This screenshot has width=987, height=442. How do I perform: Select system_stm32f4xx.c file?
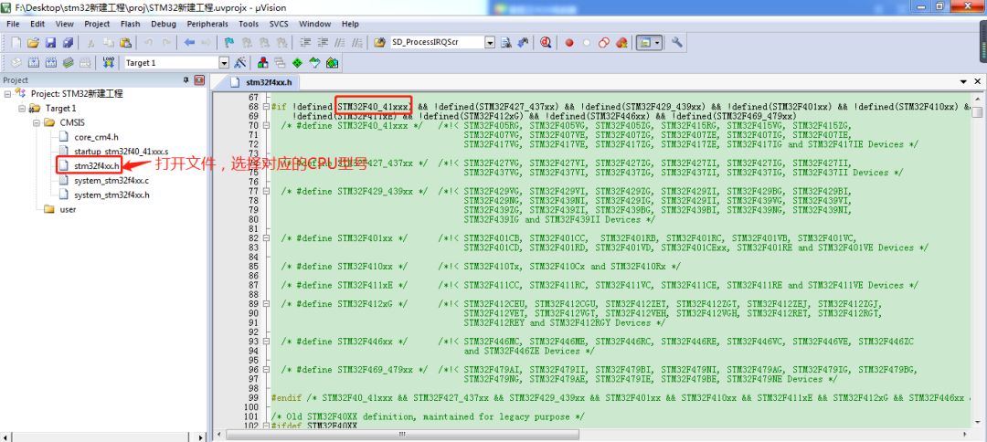[111, 181]
